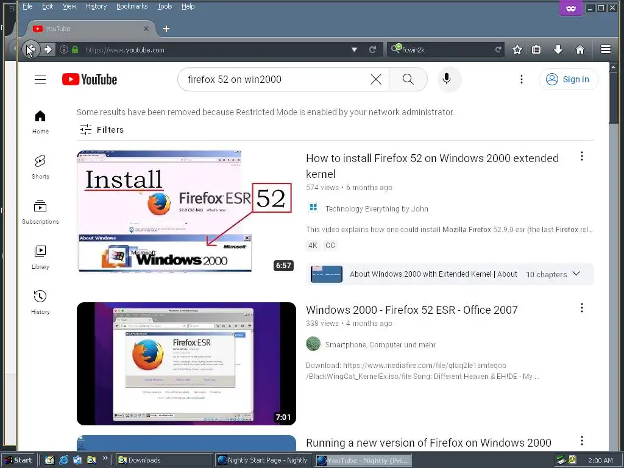Open Windows 2000 - Firefox 52 ESR title
The height and width of the screenshot is (468, 624).
[411, 310]
